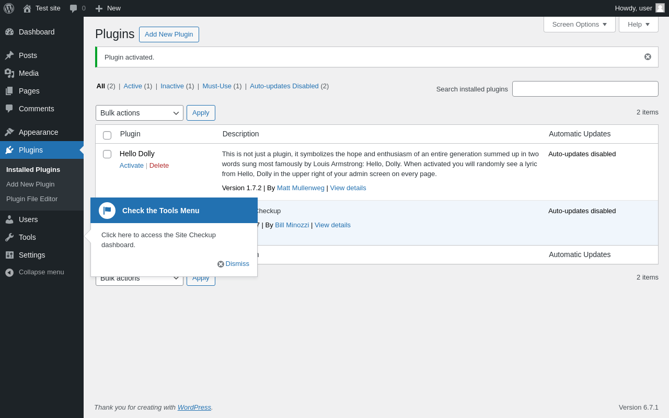Click the home icon beside Test site
The image size is (669, 418).
(27, 8)
